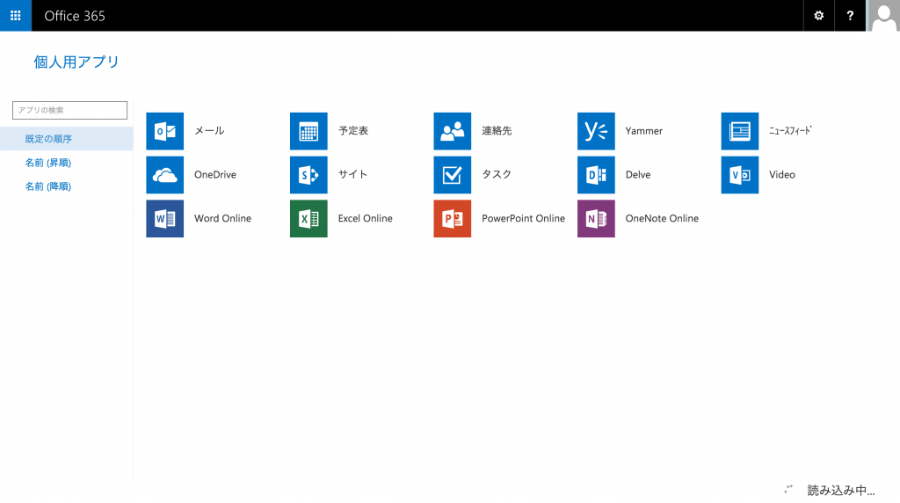Sort apps by 名前 (降順)
This screenshot has width=900, height=503.
click(48, 186)
